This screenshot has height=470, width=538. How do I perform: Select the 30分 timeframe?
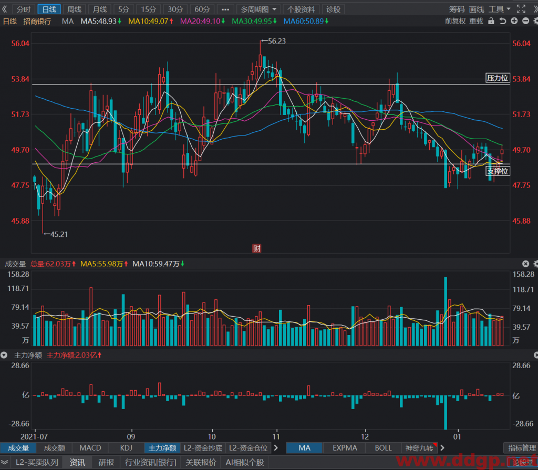(x=175, y=9)
